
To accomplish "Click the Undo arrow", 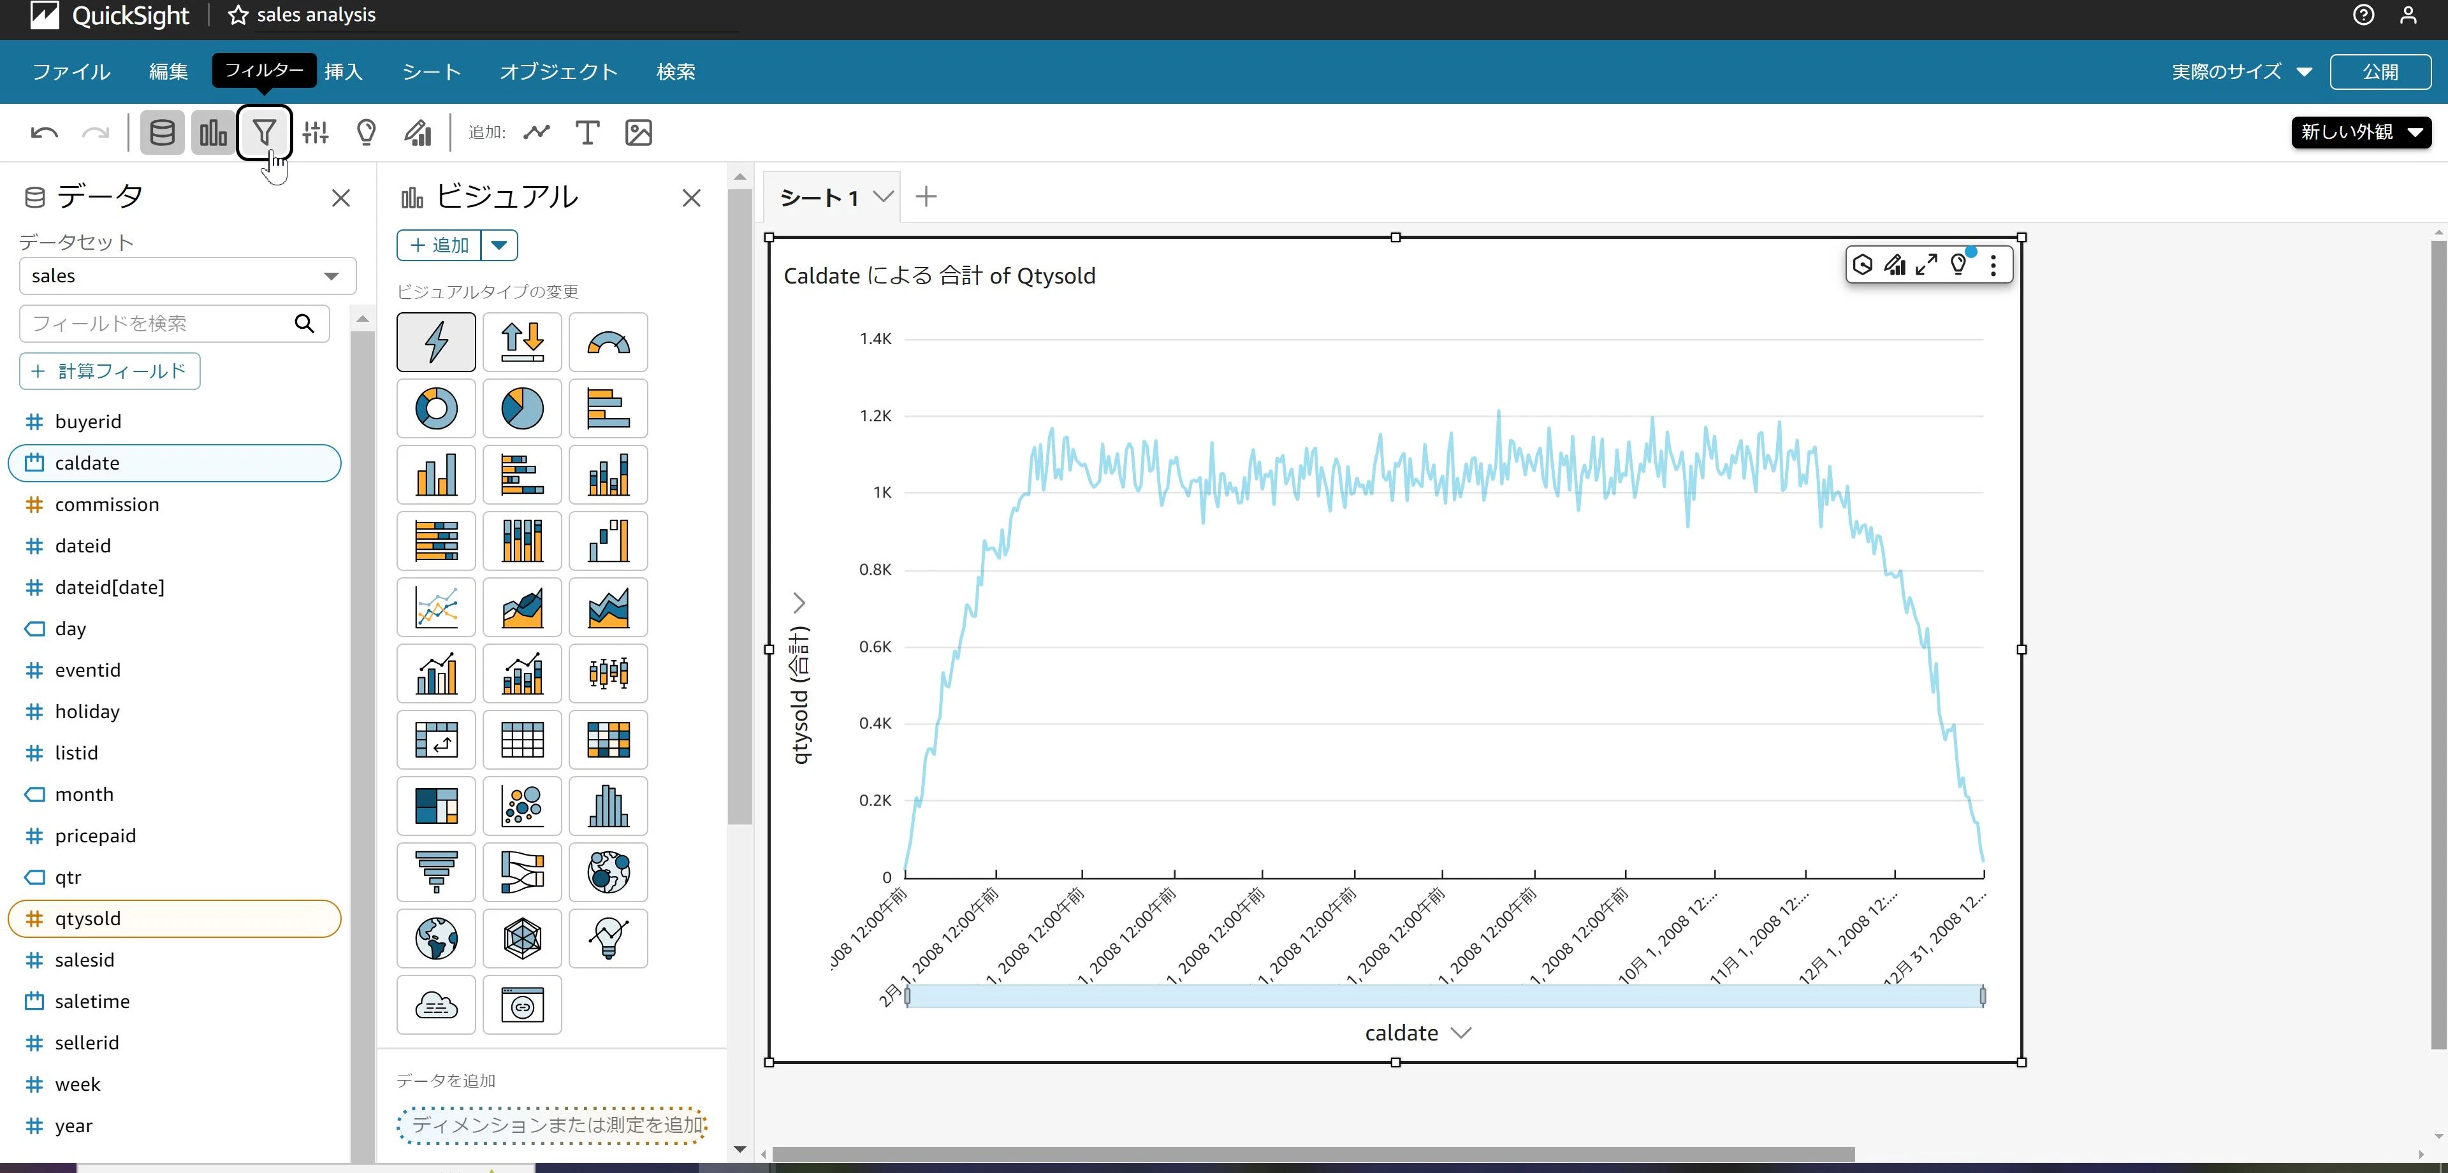I will [45, 133].
